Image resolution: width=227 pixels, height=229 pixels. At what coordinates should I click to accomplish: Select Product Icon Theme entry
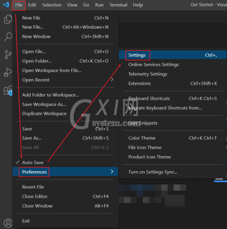click(x=173, y=157)
